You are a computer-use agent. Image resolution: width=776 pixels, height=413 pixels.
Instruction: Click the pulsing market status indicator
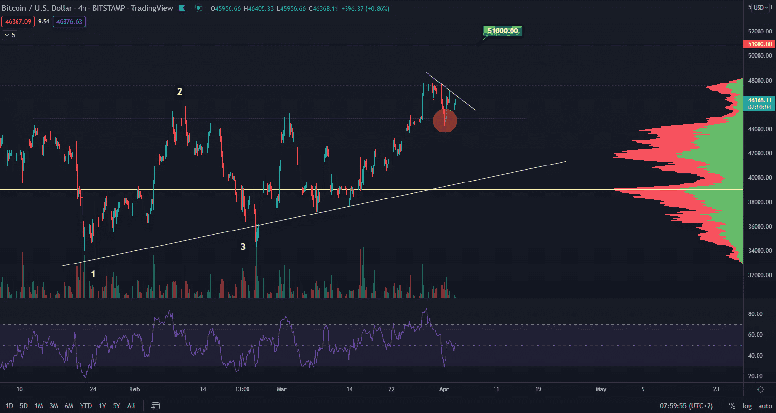[x=198, y=8]
